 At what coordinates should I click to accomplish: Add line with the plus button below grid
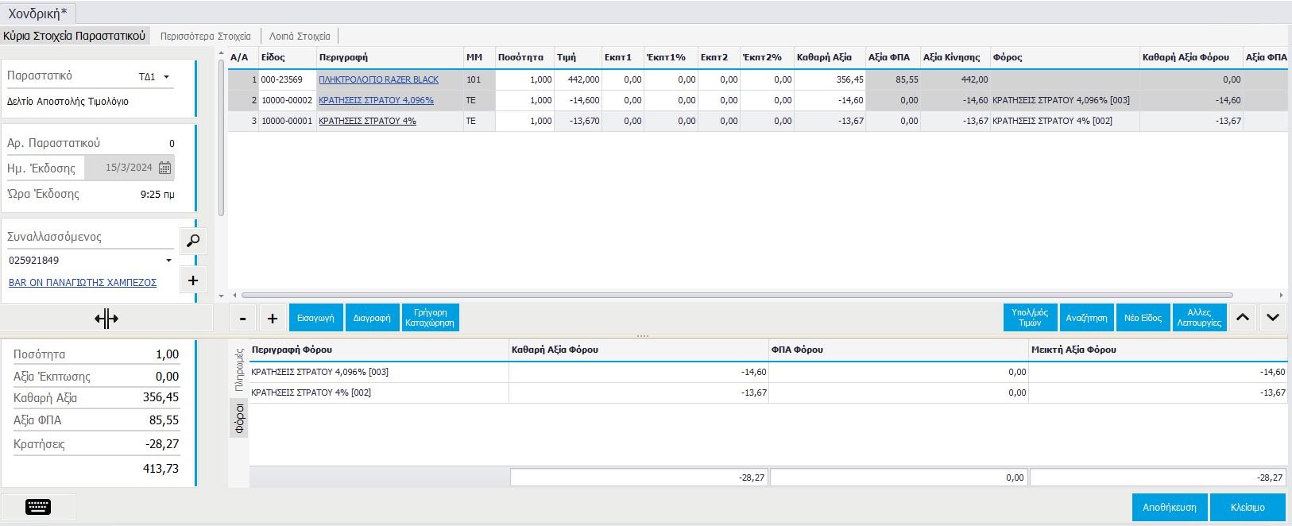(x=272, y=318)
